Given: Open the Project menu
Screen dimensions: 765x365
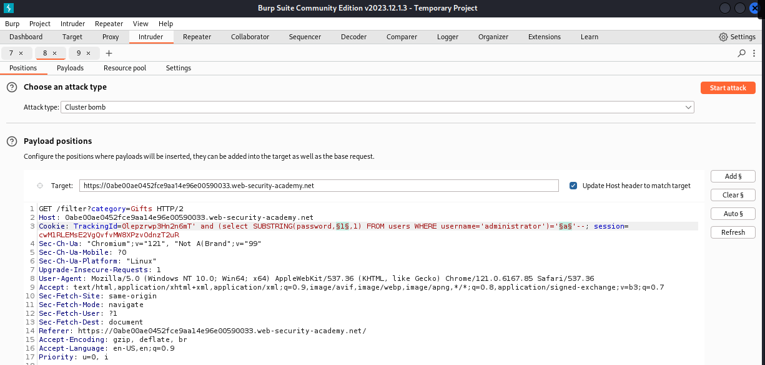Looking at the screenshot, I should tap(40, 24).
